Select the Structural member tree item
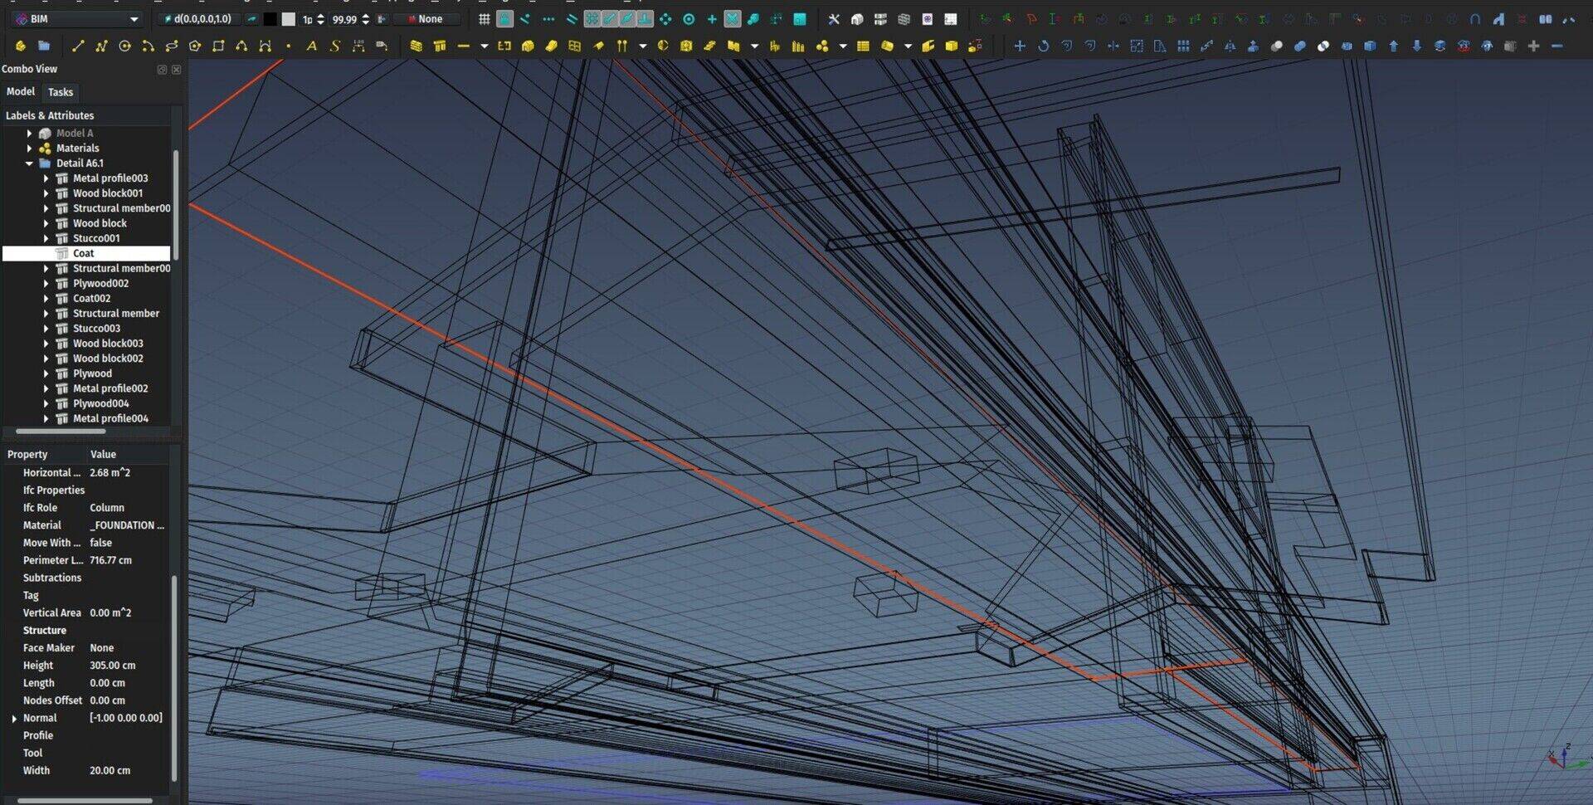The width and height of the screenshot is (1593, 805). point(116,314)
